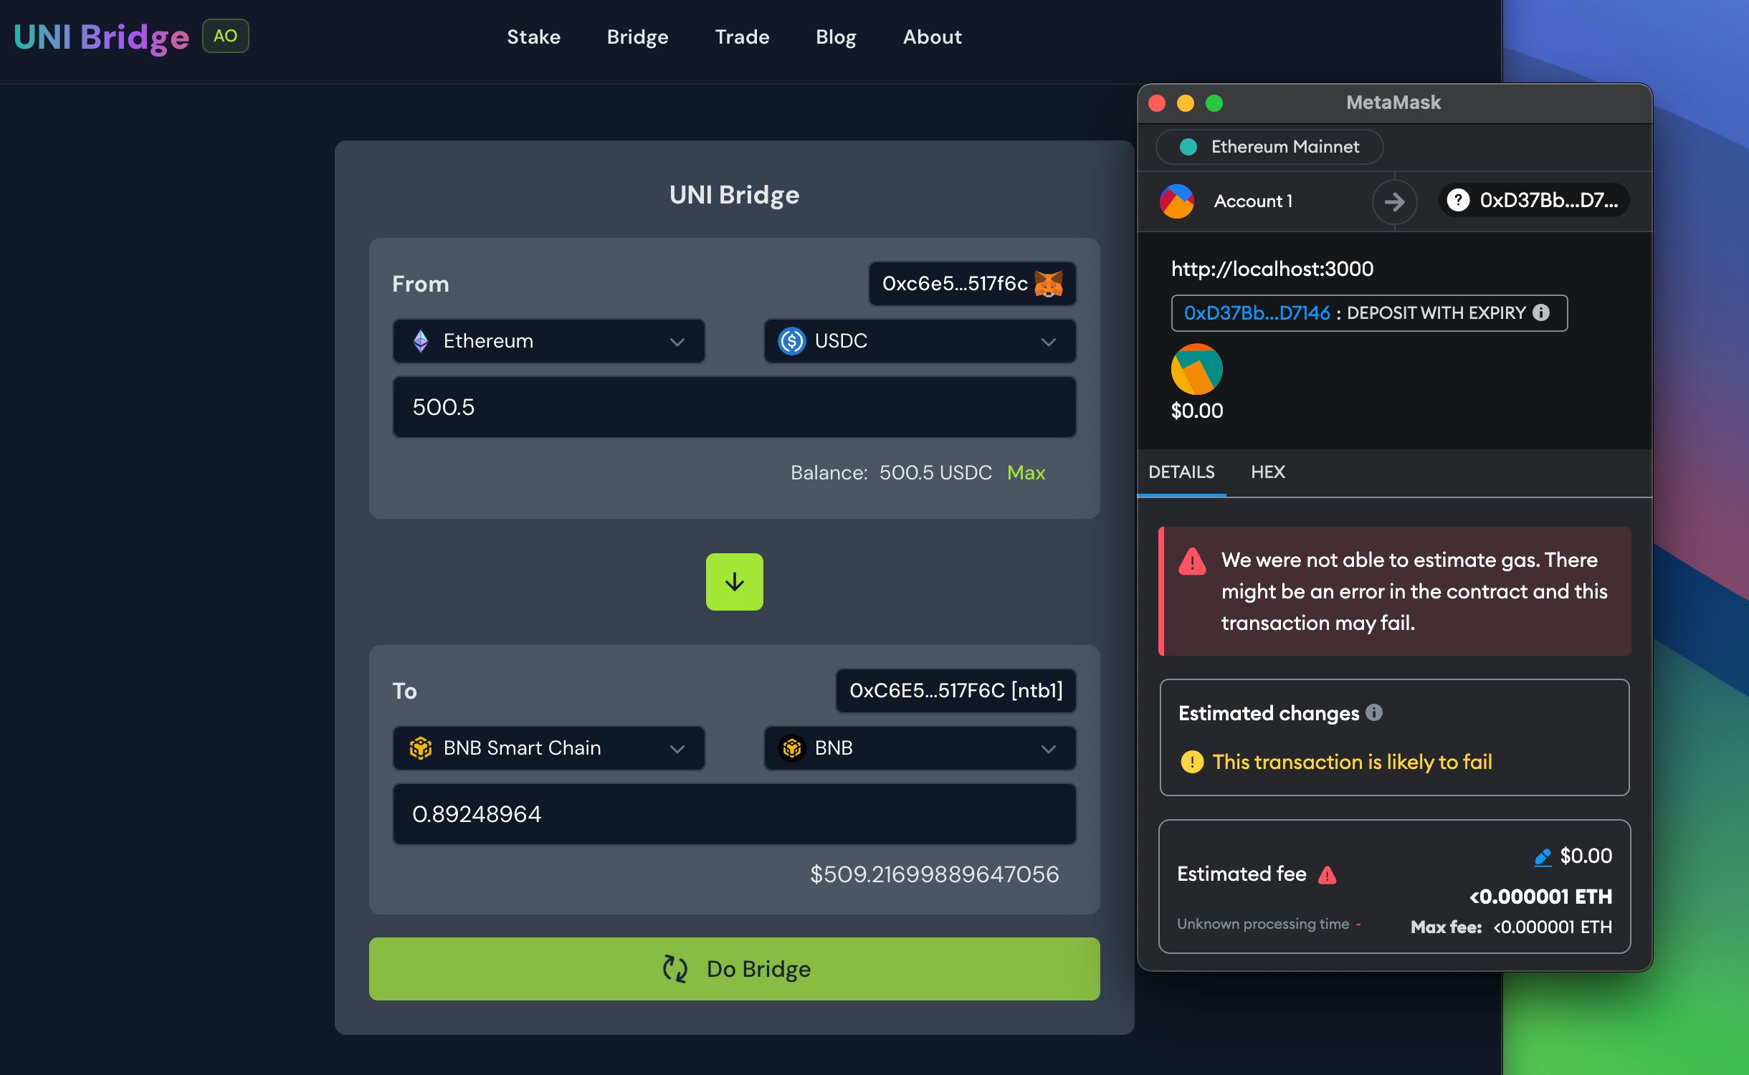Click the BNB Smart Chain logo icon

pos(421,748)
